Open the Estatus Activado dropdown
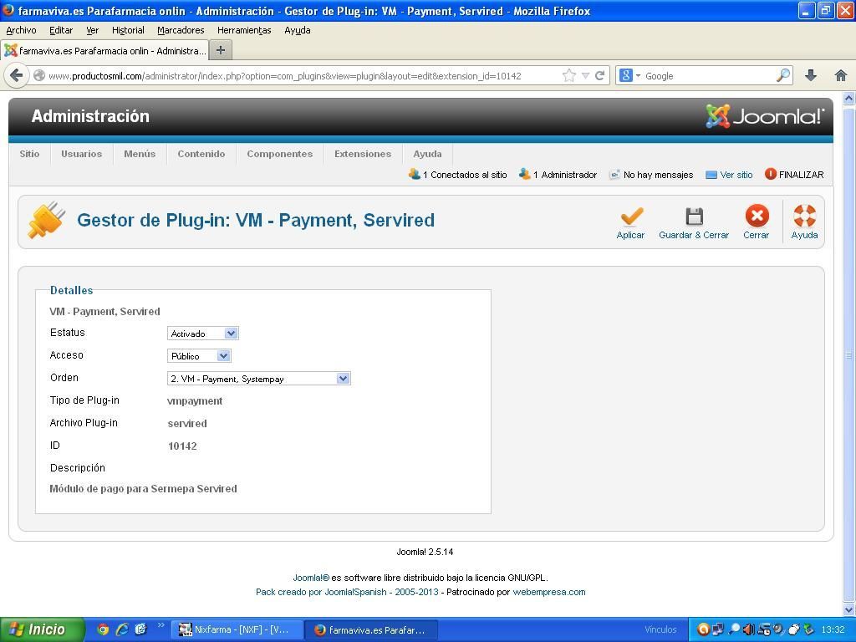 click(202, 333)
